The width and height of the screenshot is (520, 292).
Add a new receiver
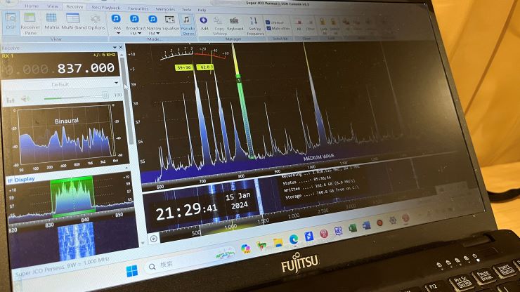204,23
